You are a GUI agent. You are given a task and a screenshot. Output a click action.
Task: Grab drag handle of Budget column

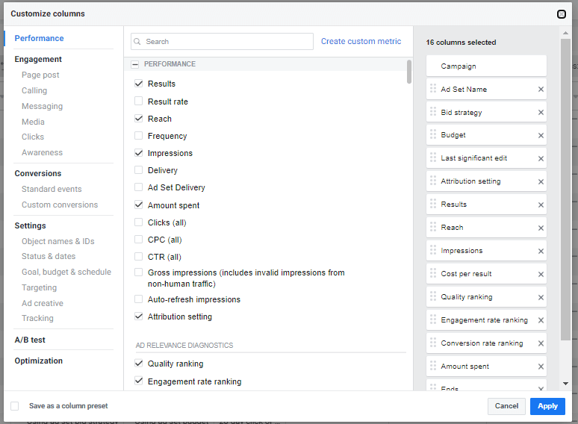[x=433, y=134]
